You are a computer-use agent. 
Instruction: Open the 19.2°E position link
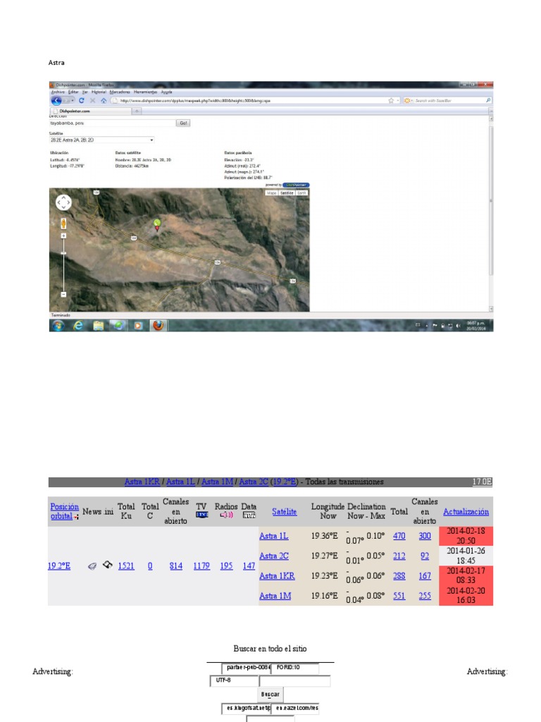click(x=59, y=566)
